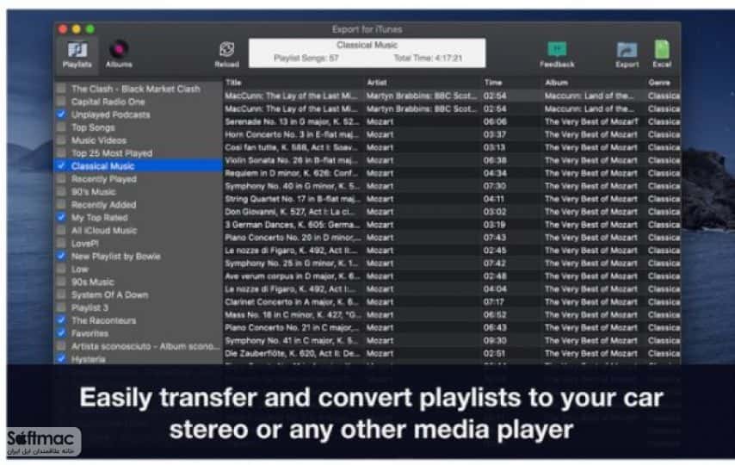Click the Excel export icon

click(662, 49)
